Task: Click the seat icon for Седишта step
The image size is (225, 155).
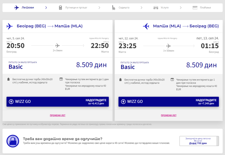Action: 113,7
